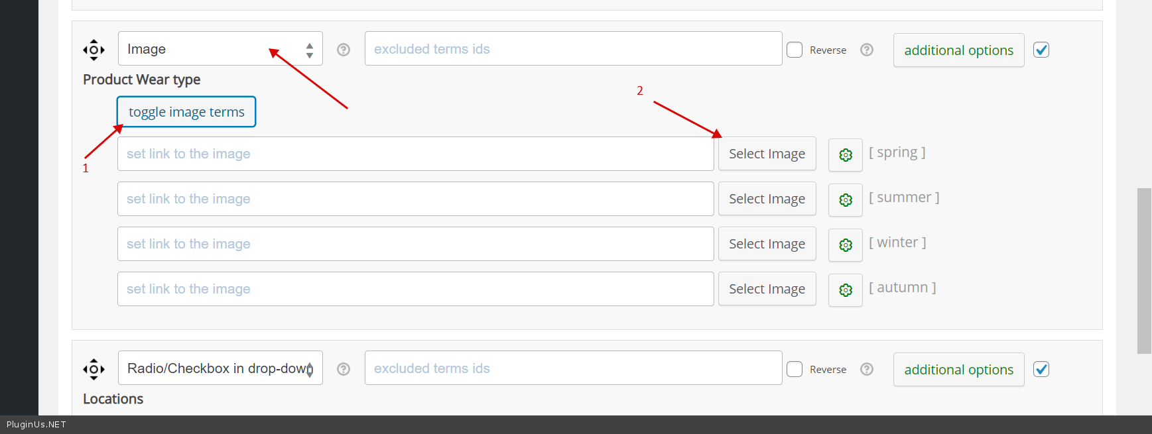
Task: Click the help icon next to the Image dropdown
Action: [344, 50]
